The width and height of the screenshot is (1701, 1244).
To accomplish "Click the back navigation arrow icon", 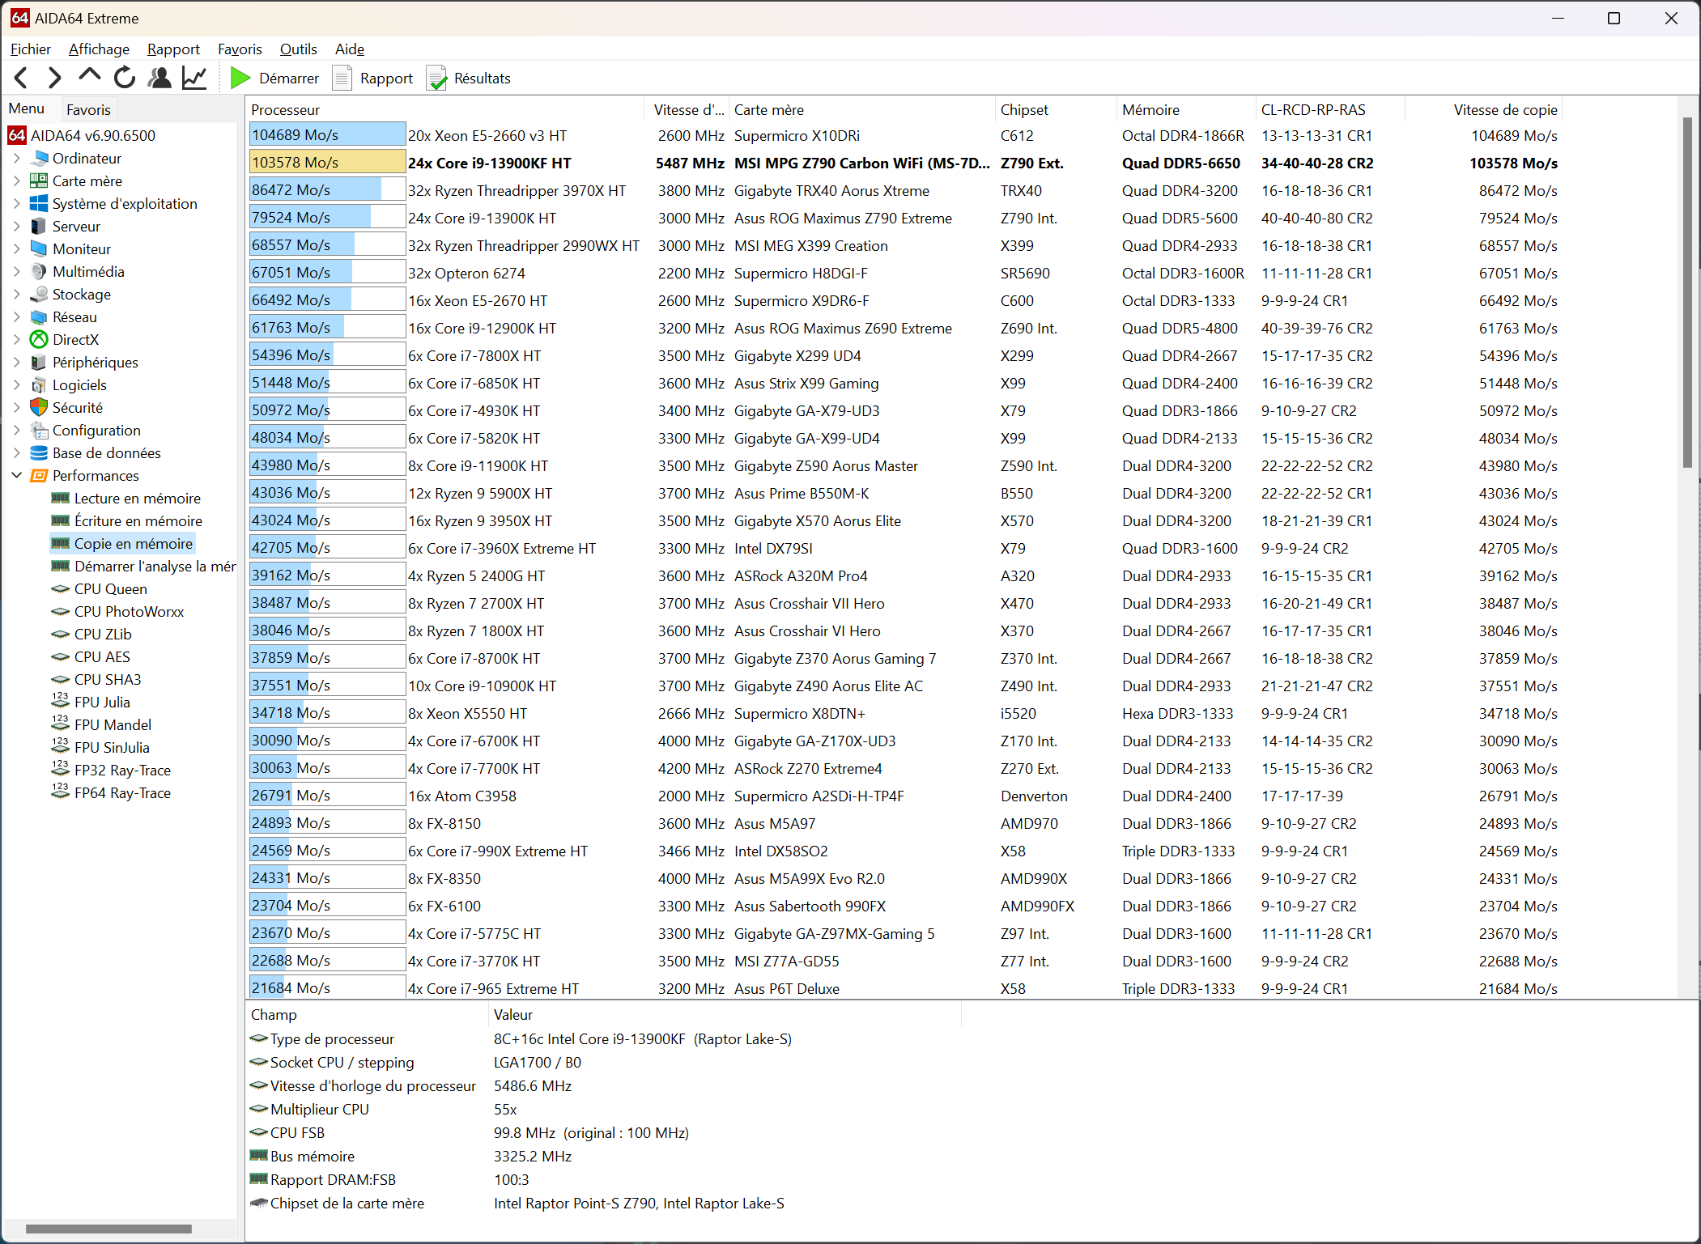I will (x=22, y=79).
